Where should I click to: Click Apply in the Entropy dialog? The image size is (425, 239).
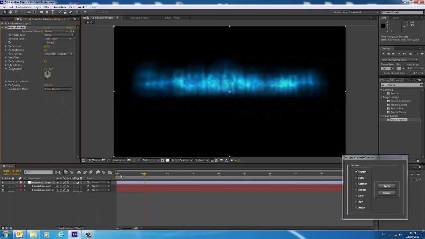click(x=387, y=186)
